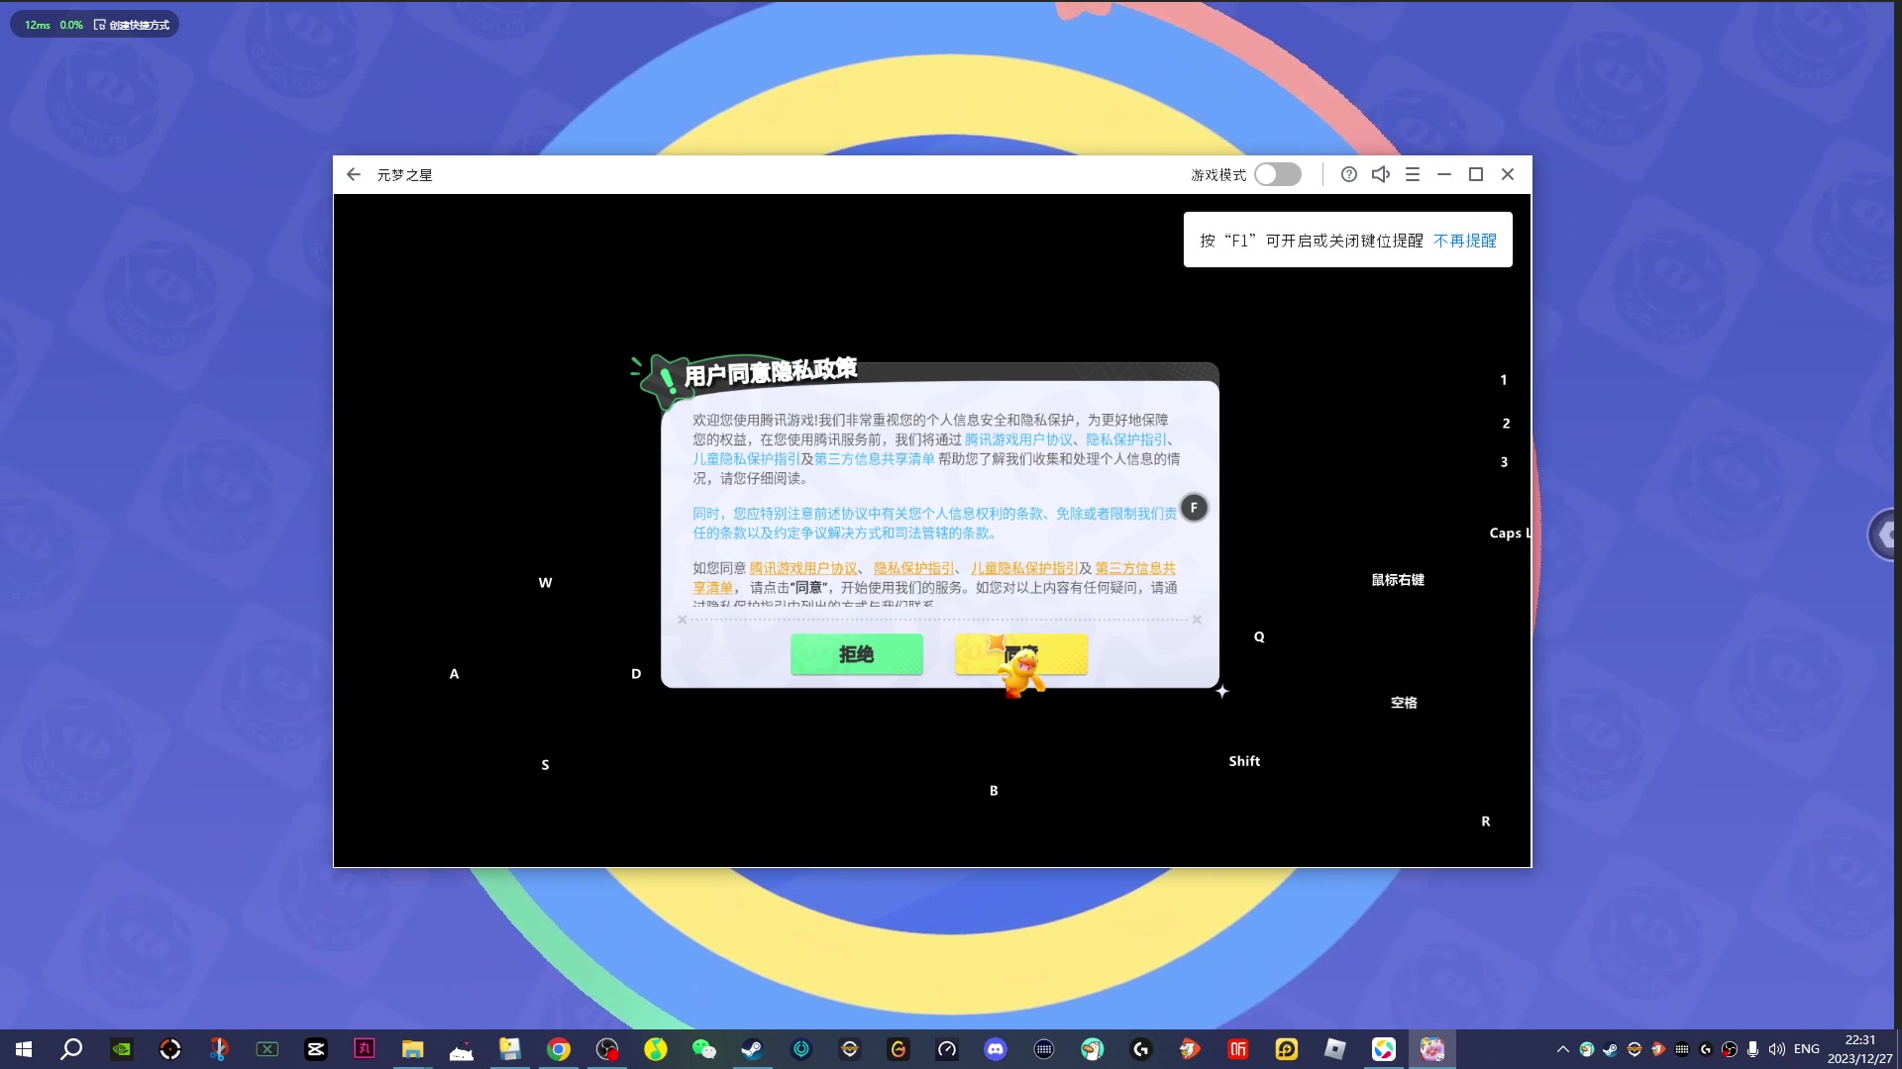Screen dimensions: 1902x1069
Task: Click the Steam icon in the system tray
Action: coord(1611,1049)
